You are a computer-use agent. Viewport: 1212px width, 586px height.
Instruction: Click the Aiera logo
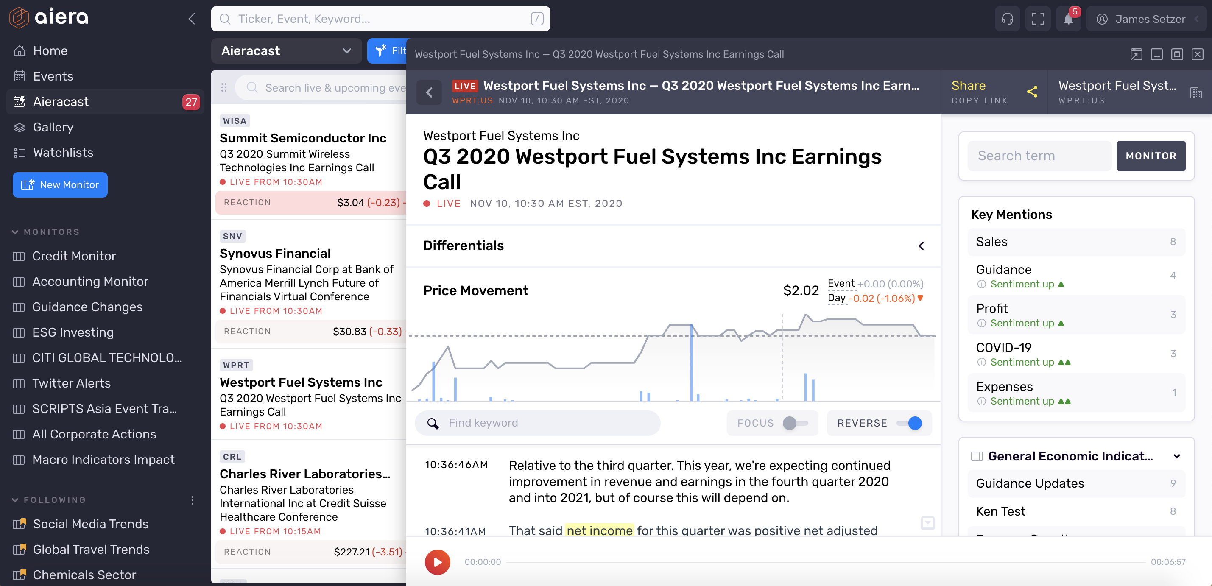tap(49, 18)
